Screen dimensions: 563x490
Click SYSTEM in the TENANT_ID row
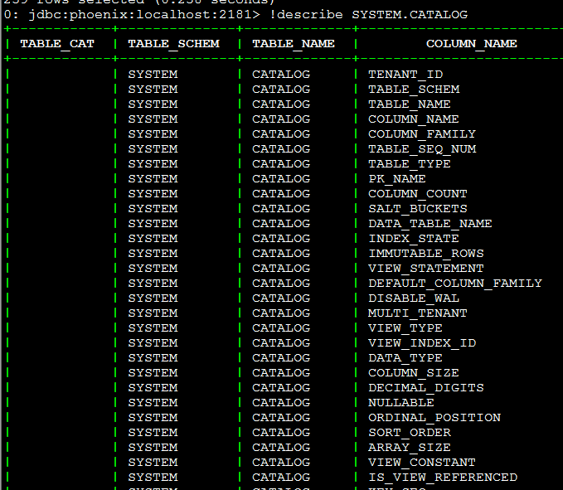[x=153, y=75]
